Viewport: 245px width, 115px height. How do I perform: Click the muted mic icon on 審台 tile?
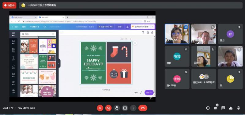pyautogui.click(x=239, y=27)
